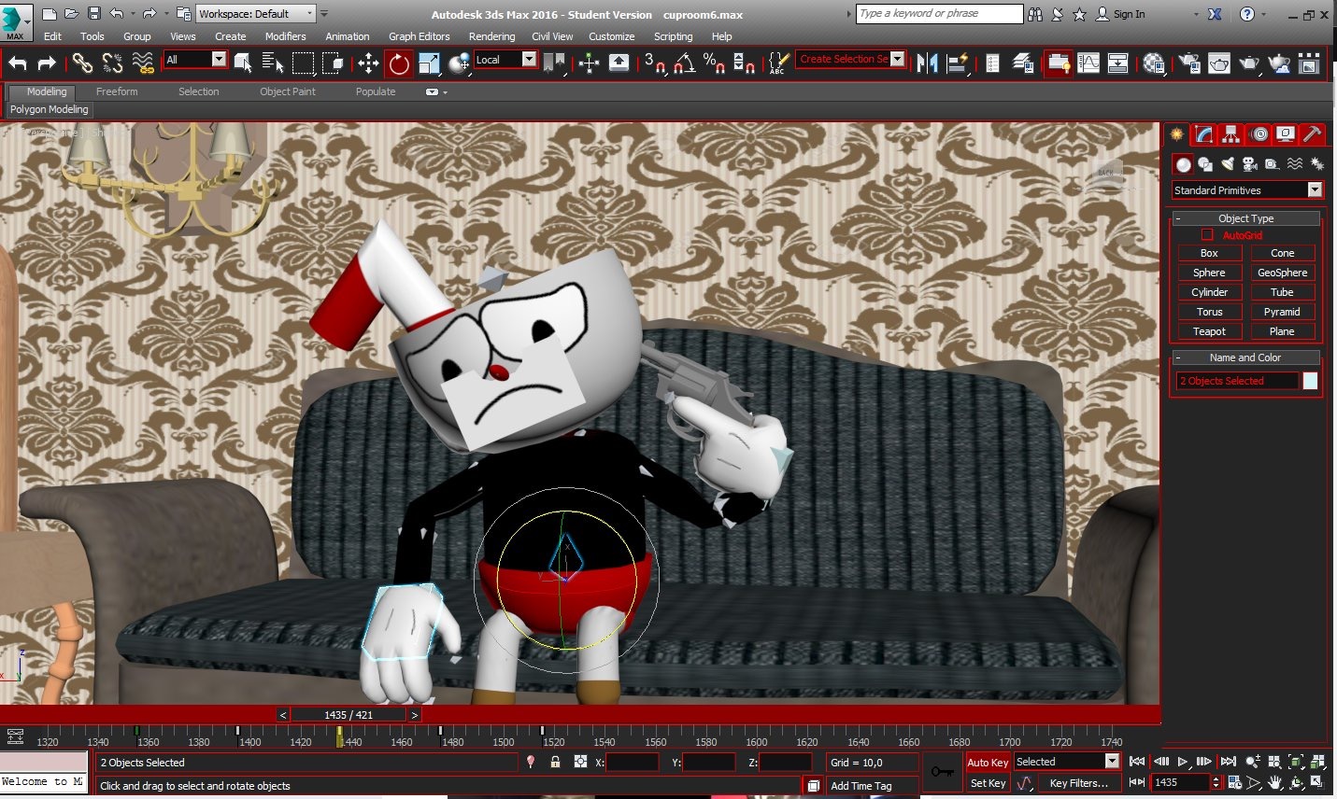The image size is (1337, 799).
Task: Open the Modifiers menu
Action: pos(285,36)
